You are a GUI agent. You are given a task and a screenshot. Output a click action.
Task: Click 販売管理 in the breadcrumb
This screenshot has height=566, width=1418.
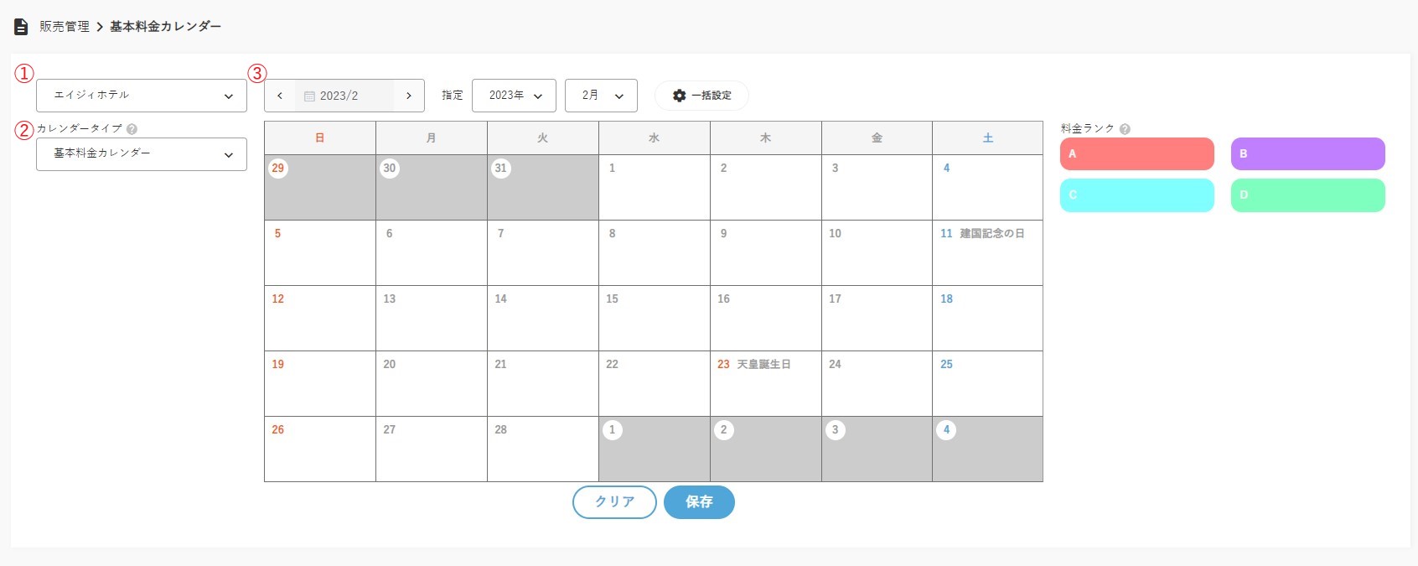(65, 27)
